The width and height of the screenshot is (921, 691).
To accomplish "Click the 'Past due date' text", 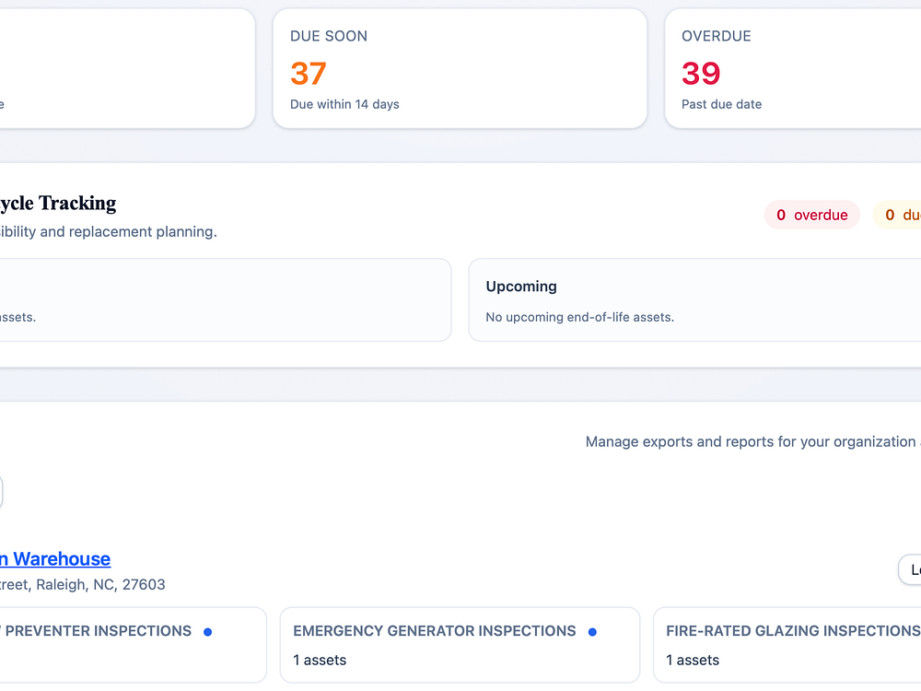I will click(721, 104).
